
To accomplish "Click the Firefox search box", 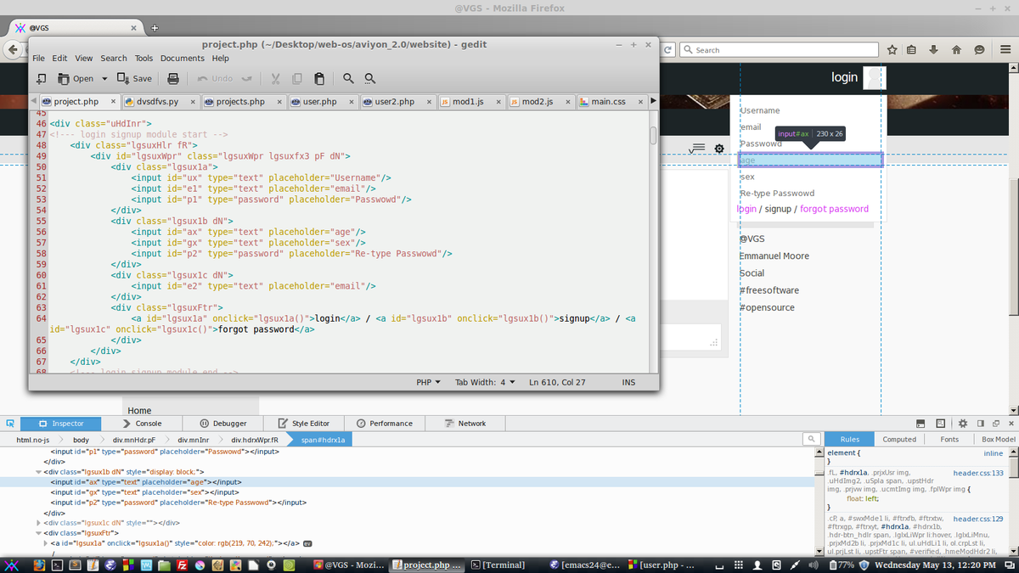I will [780, 50].
